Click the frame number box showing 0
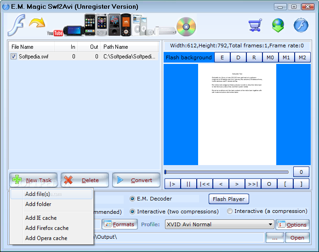The image size is (319, 252). [x=301, y=172]
